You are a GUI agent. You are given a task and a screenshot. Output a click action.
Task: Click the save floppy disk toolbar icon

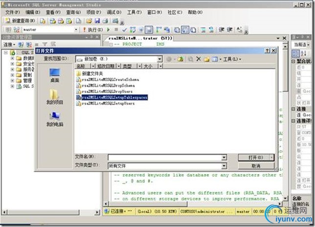point(97,21)
